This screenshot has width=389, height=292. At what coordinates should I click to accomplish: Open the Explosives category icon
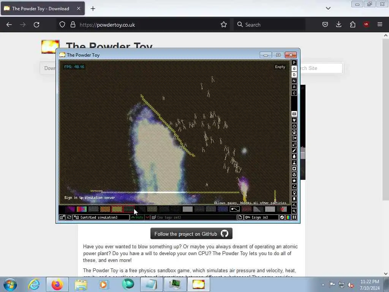(294, 144)
